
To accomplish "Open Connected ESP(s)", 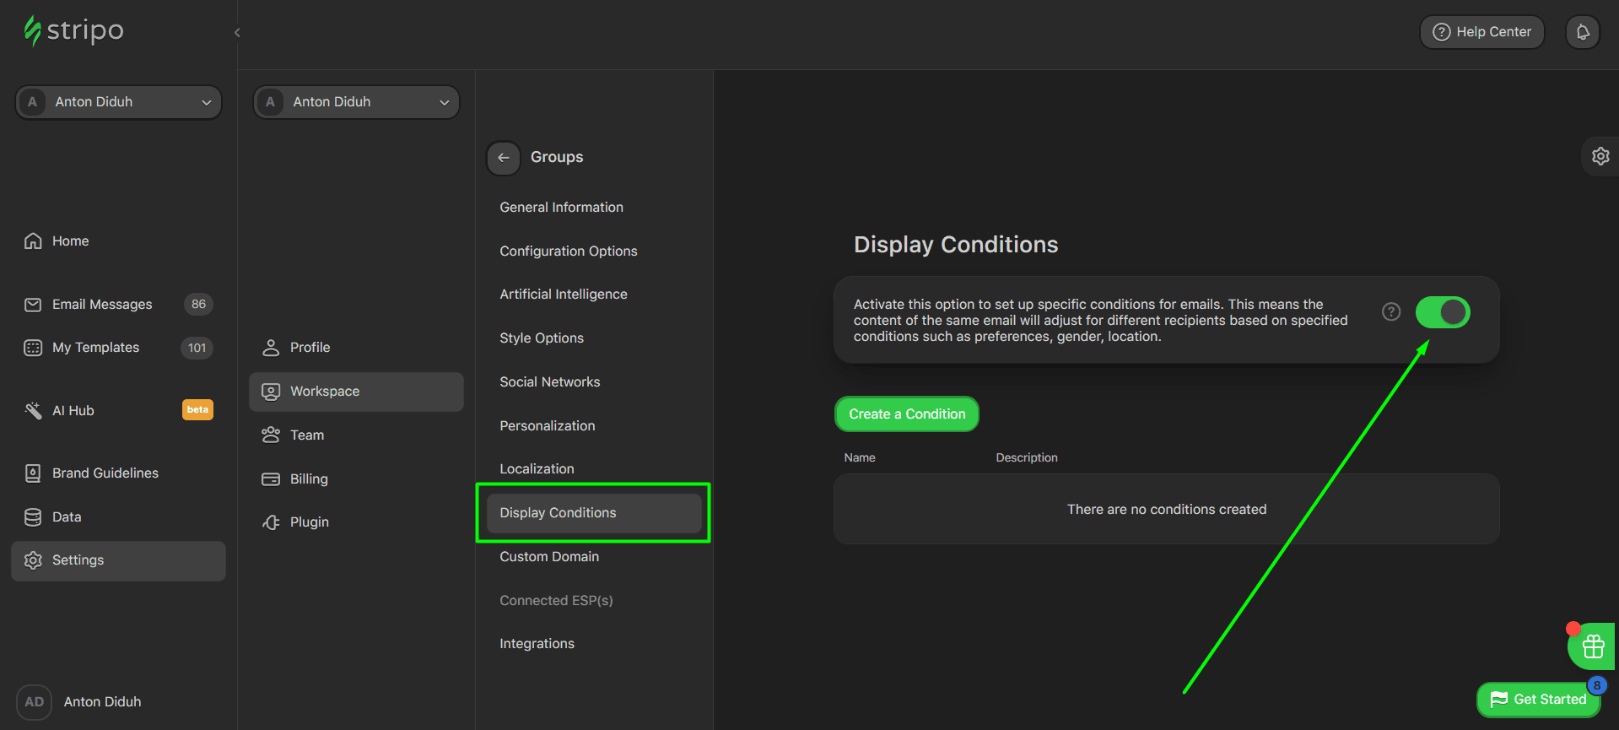I will 556,601.
